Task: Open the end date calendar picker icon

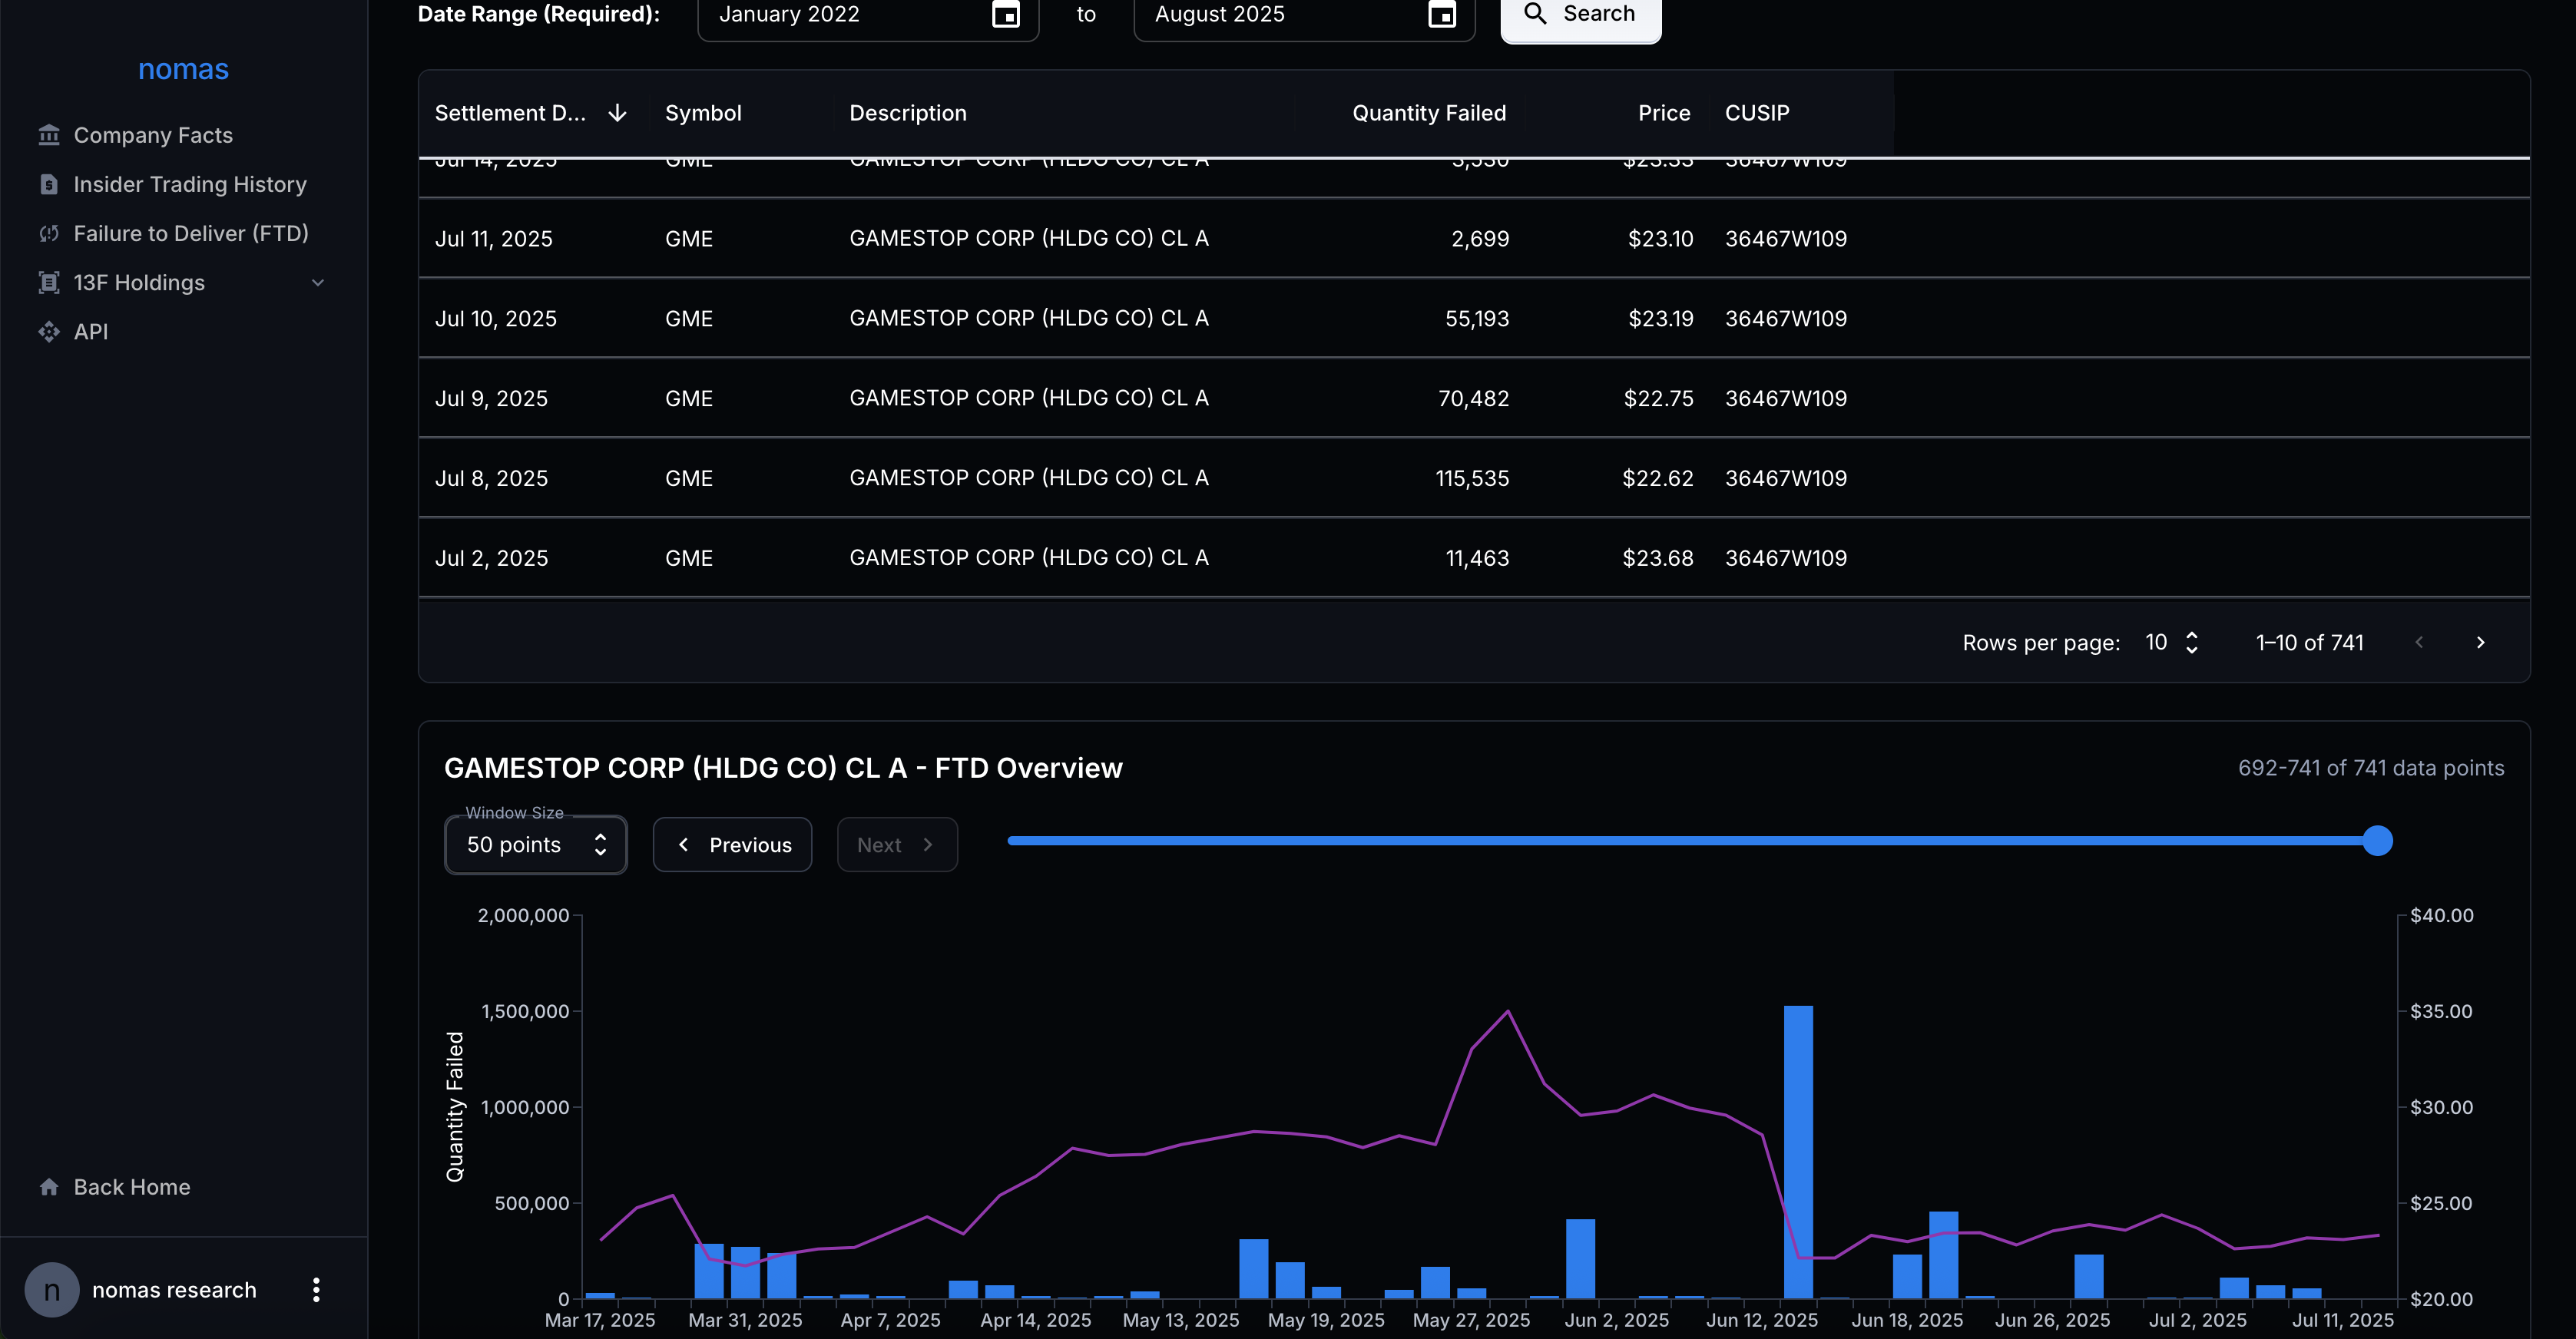Action: click(x=1441, y=14)
